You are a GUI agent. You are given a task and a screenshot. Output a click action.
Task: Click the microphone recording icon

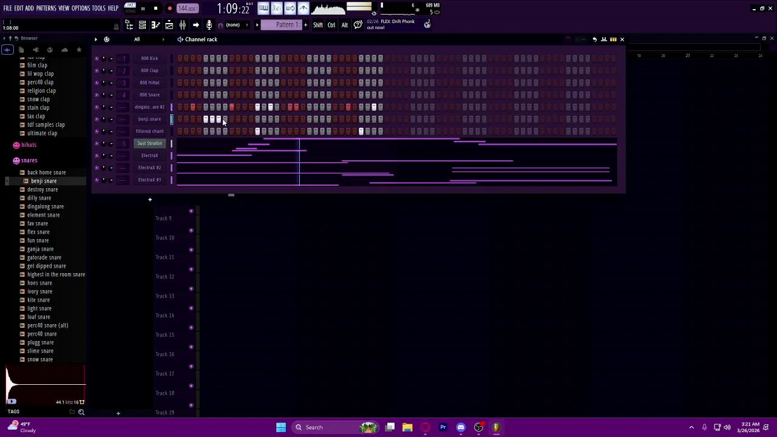point(209,25)
